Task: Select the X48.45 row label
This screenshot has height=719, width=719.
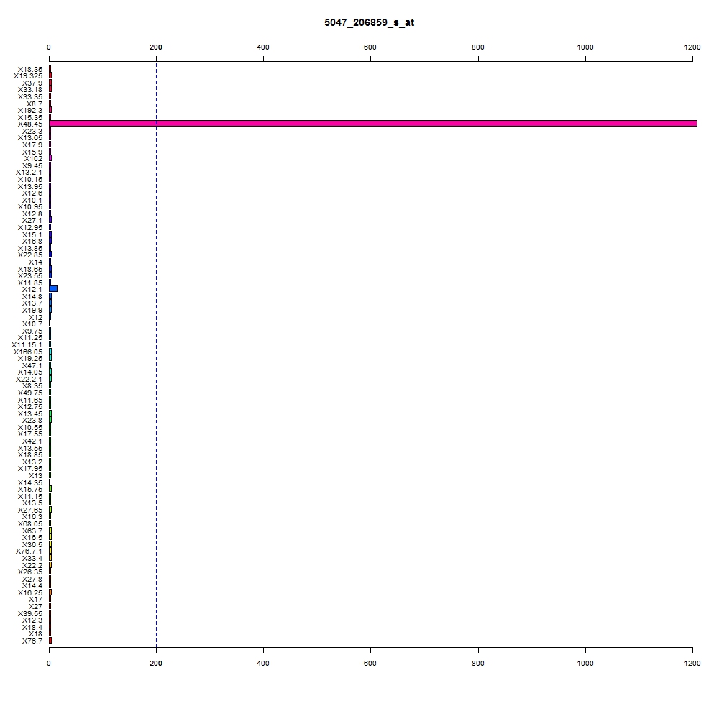Action: (x=29, y=124)
